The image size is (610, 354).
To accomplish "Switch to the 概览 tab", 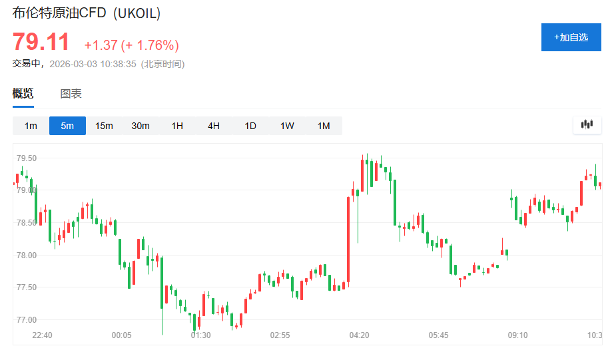I will click(23, 94).
